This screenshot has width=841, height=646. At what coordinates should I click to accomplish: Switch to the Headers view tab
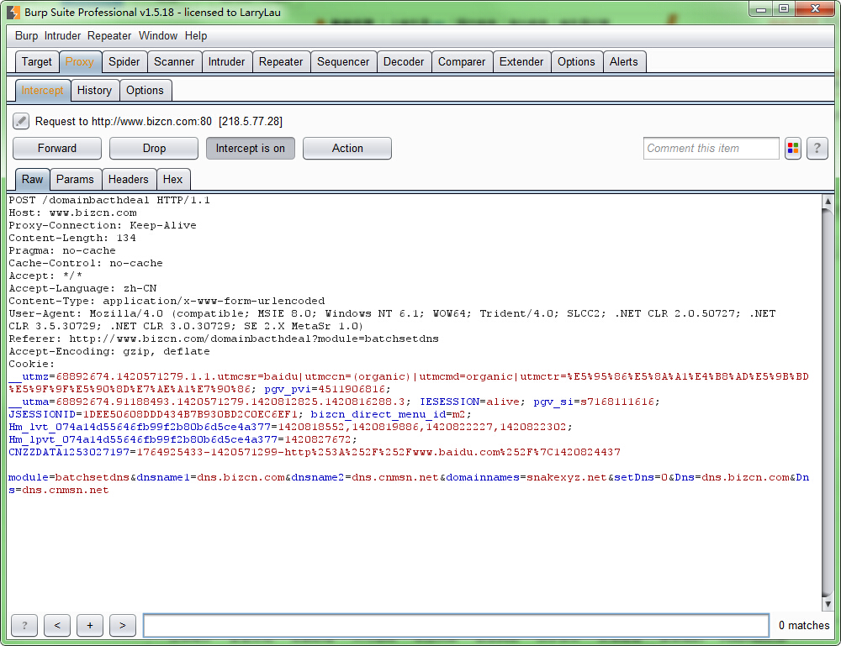(x=128, y=179)
